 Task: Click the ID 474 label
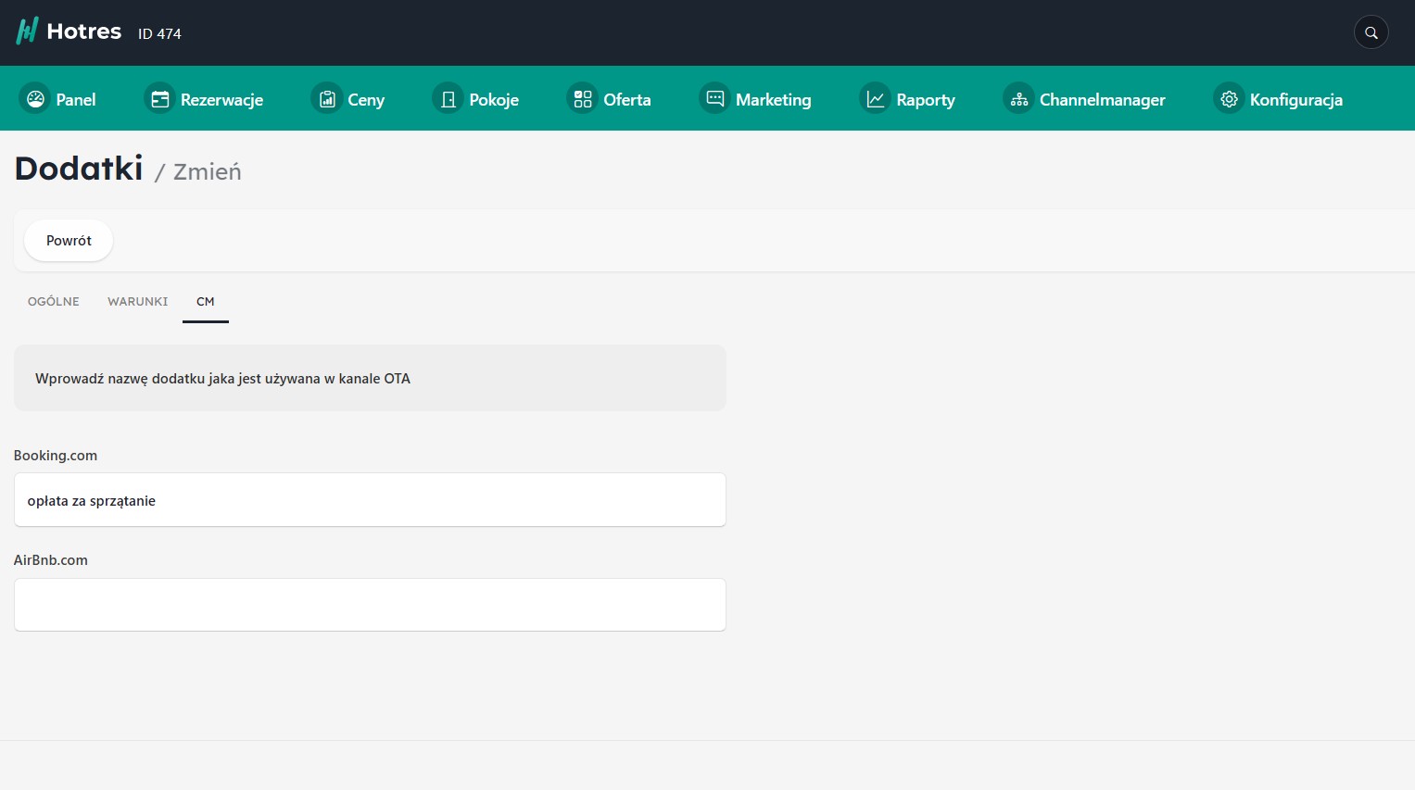tap(159, 33)
